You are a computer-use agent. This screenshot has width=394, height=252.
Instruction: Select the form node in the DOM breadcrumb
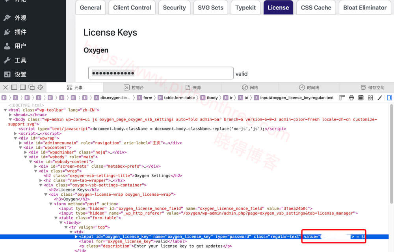point(145,98)
